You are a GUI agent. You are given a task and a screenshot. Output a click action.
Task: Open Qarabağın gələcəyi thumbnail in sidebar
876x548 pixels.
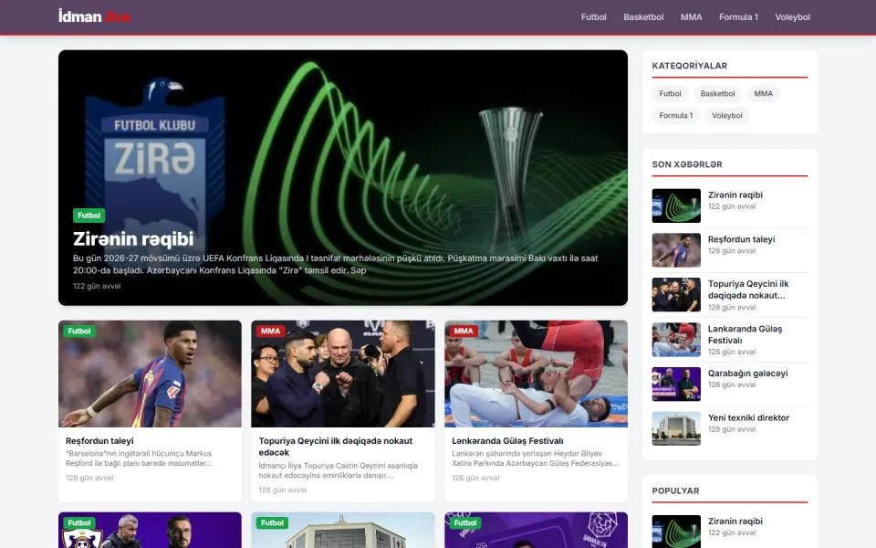coord(676,385)
